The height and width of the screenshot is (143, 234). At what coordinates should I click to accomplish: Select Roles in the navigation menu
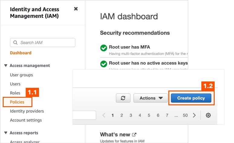point(15,93)
